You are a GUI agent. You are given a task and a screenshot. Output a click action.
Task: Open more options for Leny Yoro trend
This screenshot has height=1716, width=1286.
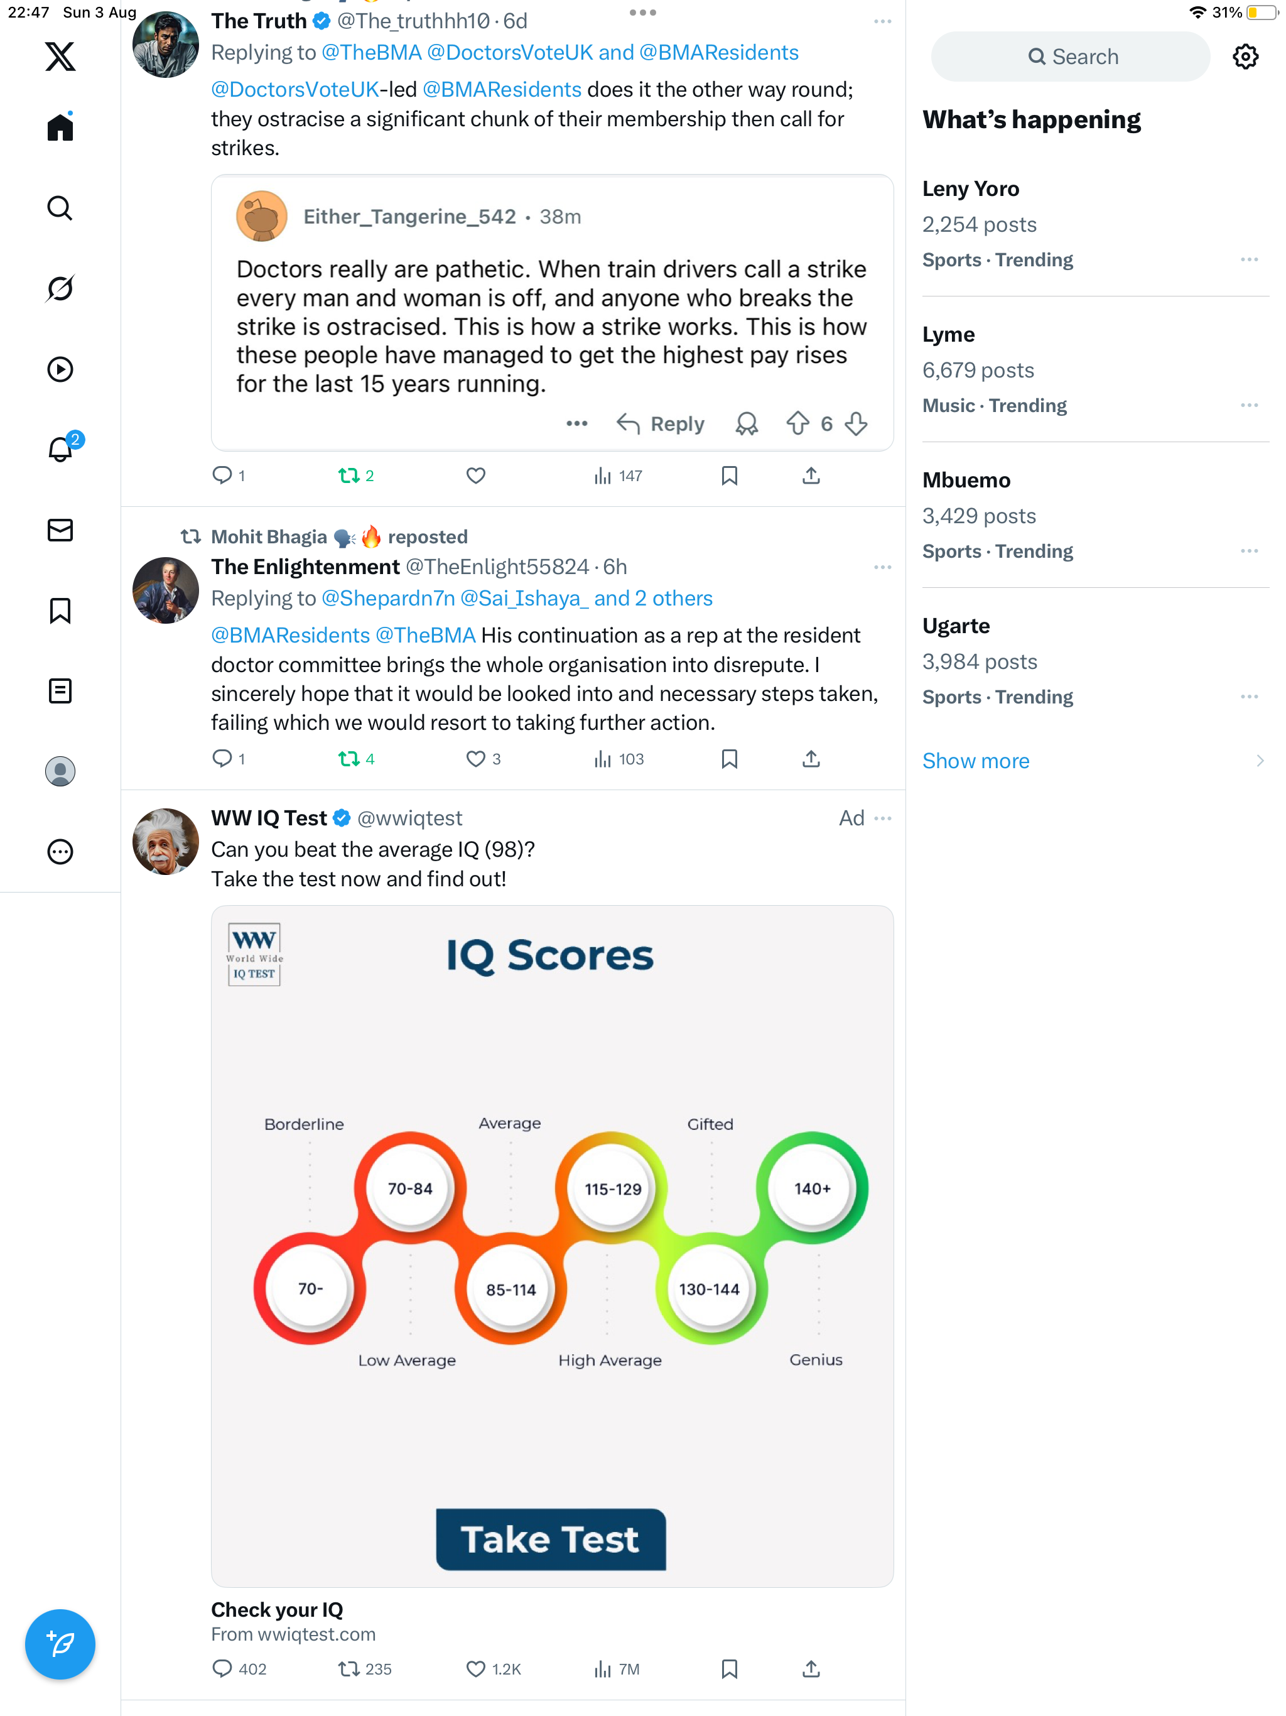[1249, 260]
